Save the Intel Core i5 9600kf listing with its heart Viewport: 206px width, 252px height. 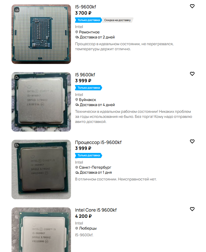192,209
